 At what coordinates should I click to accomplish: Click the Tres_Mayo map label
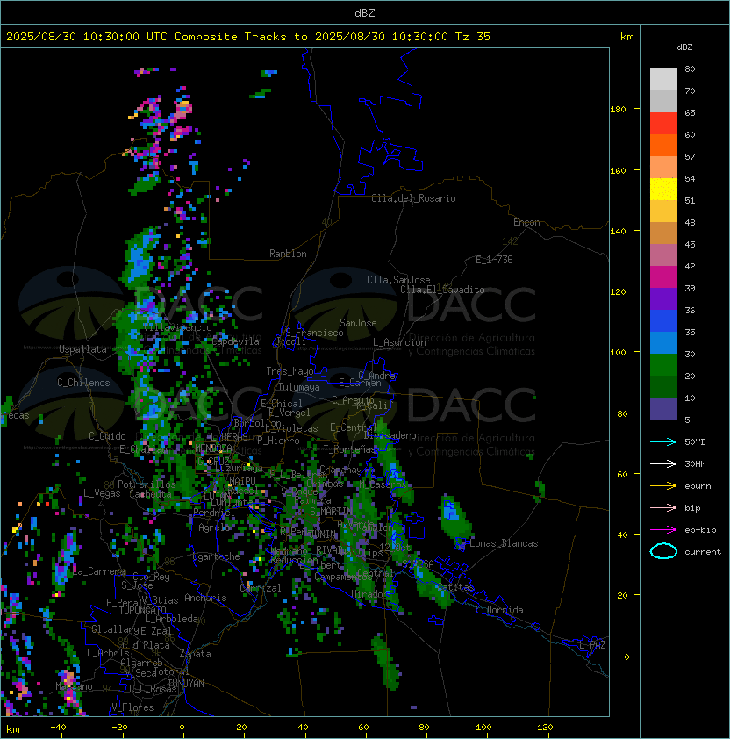[290, 371]
